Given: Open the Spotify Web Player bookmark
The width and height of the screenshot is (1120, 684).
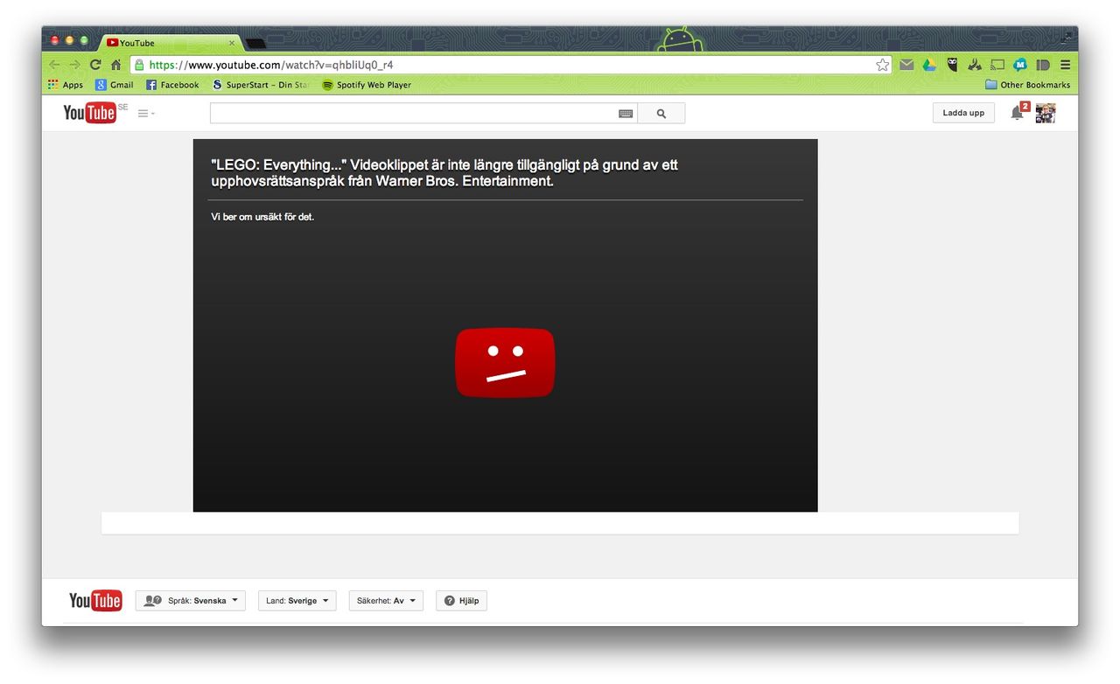Looking at the screenshot, I should (366, 85).
